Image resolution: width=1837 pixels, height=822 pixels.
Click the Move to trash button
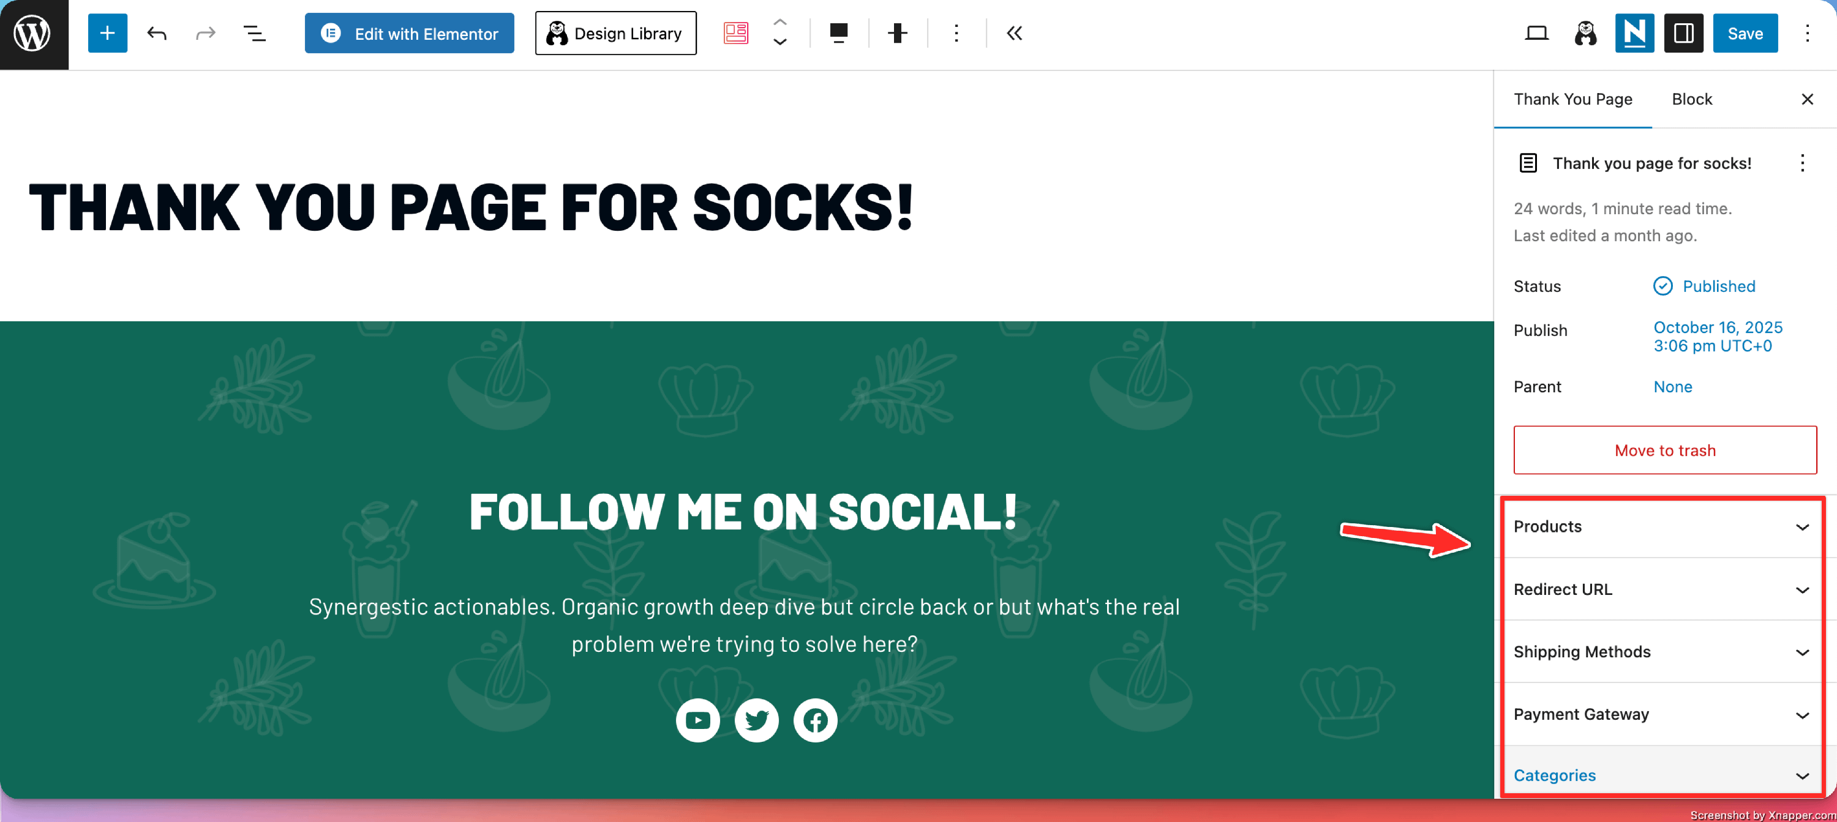point(1664,450)
